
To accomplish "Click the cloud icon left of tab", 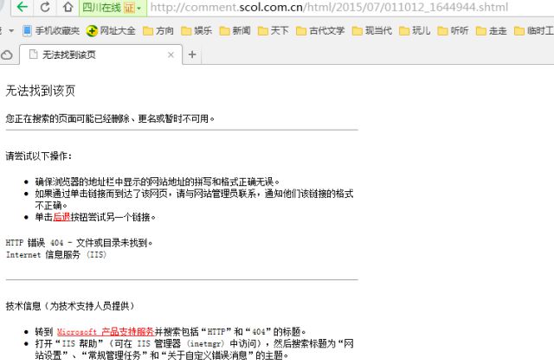I will click(7, 54).
